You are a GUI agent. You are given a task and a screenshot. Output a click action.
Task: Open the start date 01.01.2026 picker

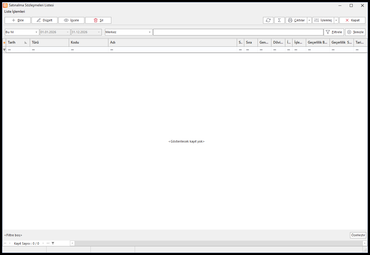click(55, 32)
